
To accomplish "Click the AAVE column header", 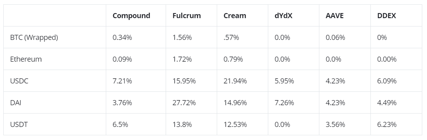I will [x=334, y=16].
